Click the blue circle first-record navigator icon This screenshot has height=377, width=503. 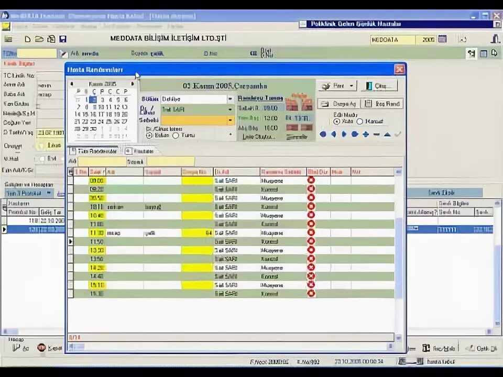tap(323, 135)
